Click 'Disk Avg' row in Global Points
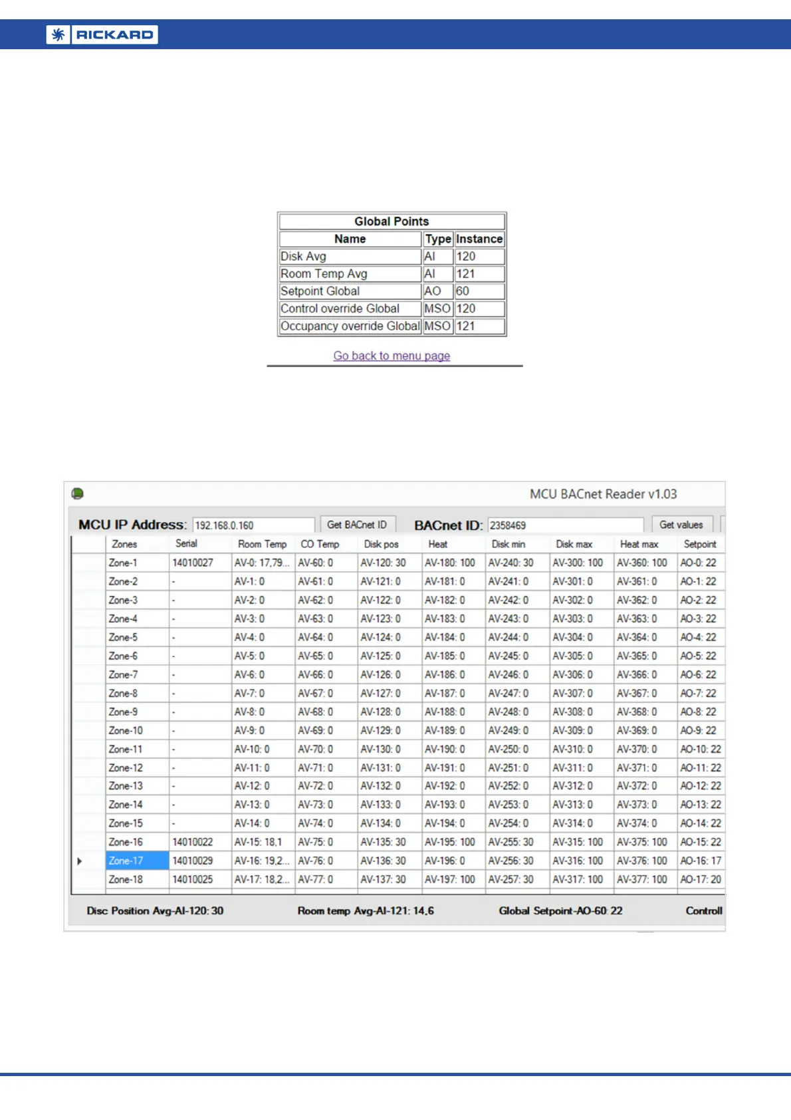Viewport: 791px width, 1120px height. click(392, 256)
